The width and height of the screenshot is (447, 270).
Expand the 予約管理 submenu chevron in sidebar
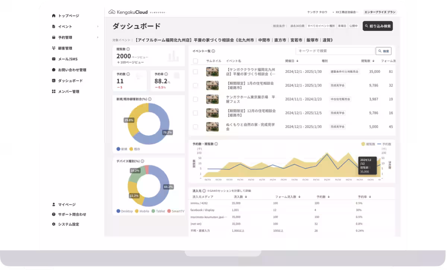point(98,38)
